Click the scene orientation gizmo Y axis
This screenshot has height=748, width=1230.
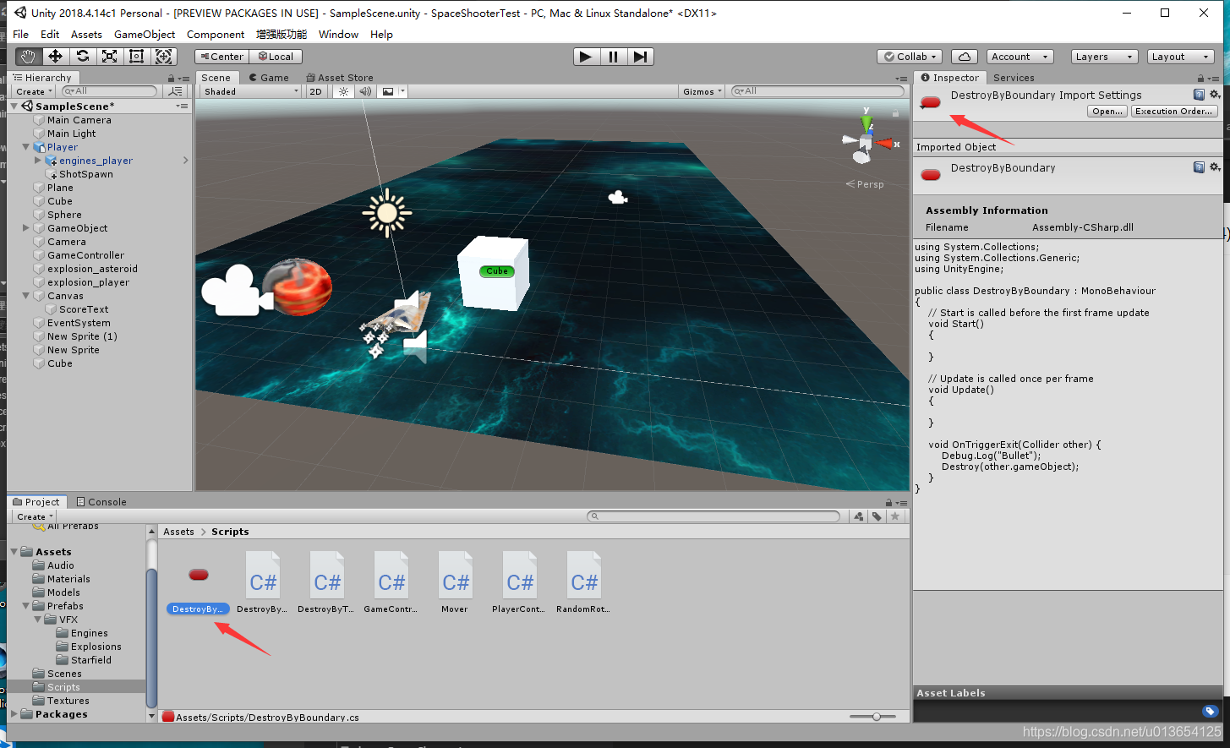pos(866,123)
